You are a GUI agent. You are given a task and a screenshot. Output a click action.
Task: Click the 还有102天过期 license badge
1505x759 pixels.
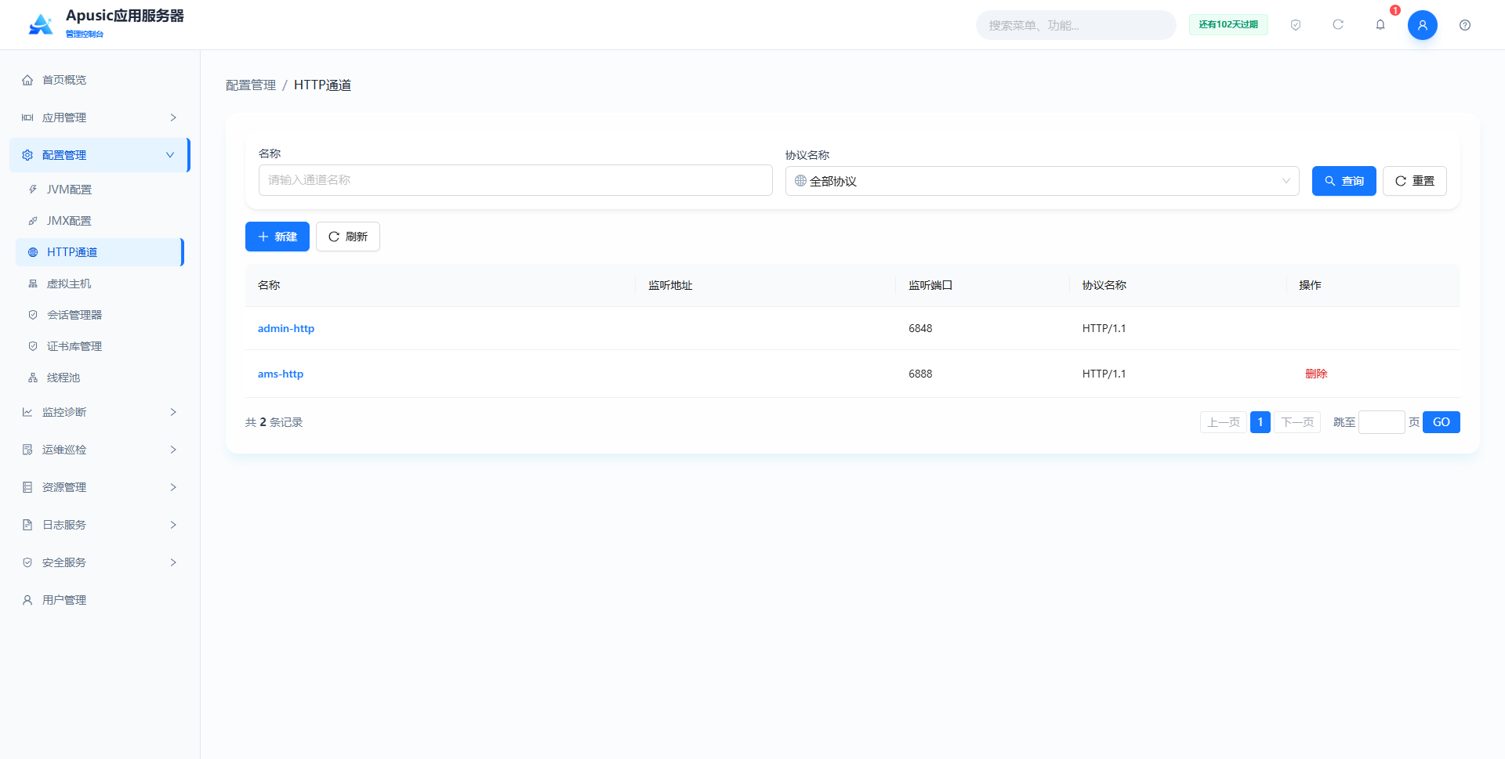tap(1228, 25)
